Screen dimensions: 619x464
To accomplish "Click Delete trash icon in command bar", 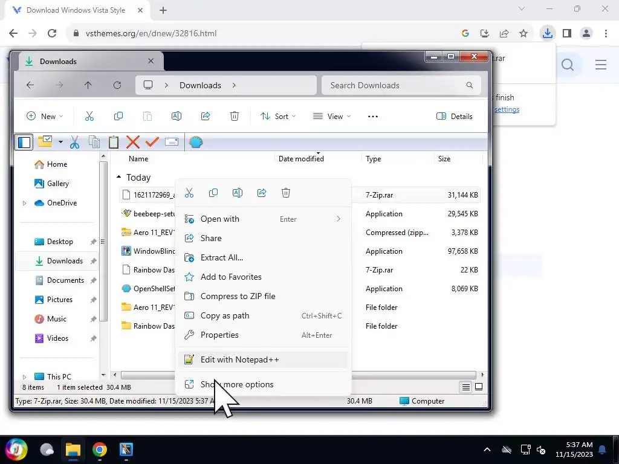I will coord(235,117).
